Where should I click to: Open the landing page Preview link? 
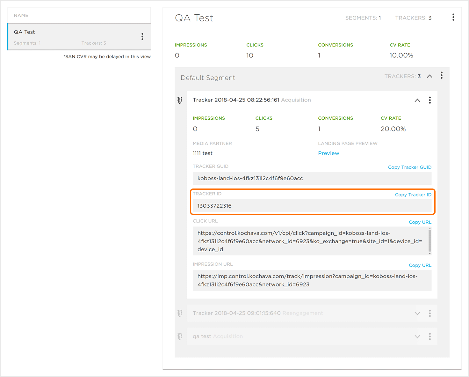click(328, 153)
